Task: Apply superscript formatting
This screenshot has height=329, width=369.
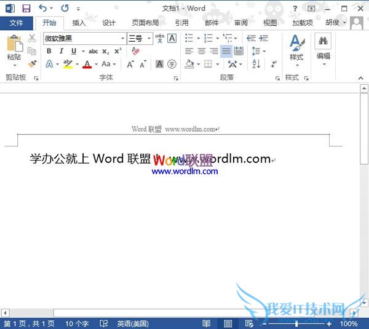Action: tap(117, 51)
